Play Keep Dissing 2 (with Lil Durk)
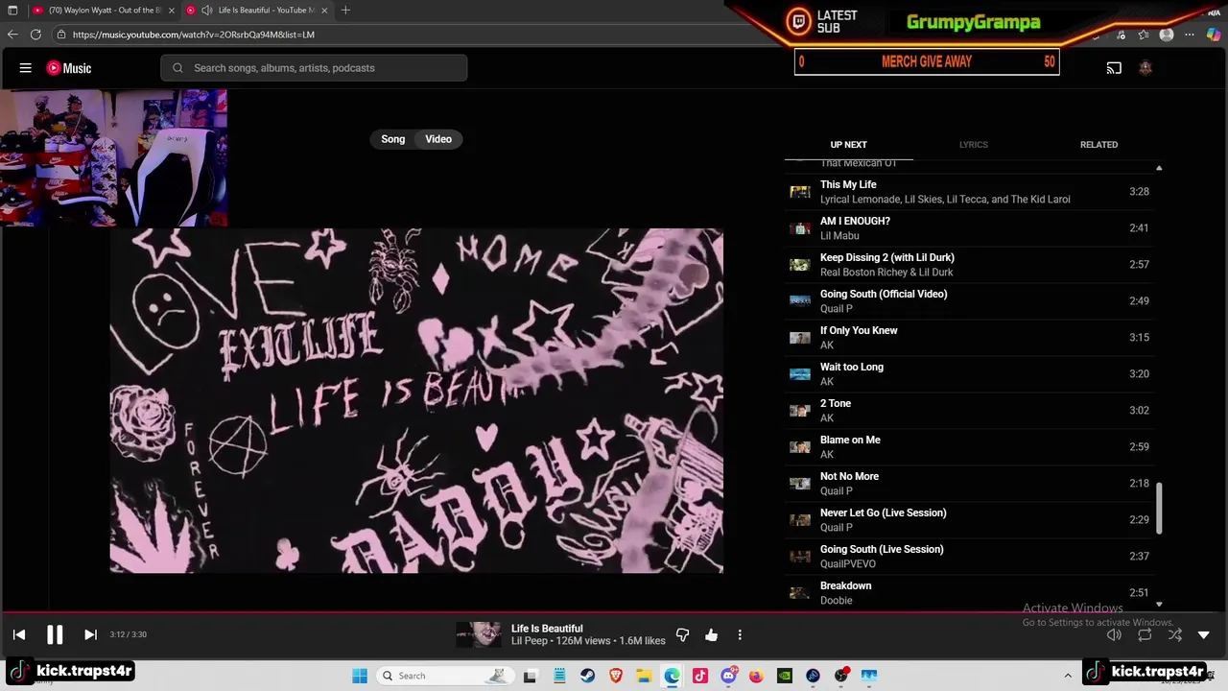Viewport: 1228px width, 691px height. pyautogui.click(x=969, y=265)
